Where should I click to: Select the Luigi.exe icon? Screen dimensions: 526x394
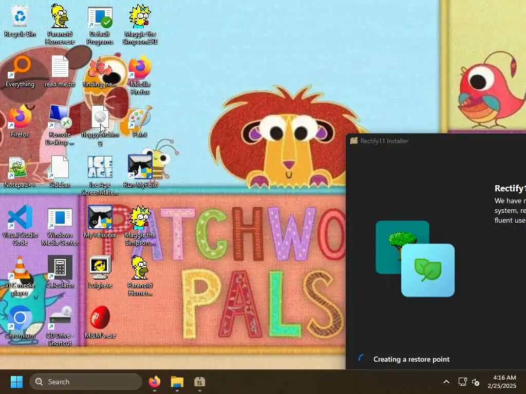click(100, 272)
